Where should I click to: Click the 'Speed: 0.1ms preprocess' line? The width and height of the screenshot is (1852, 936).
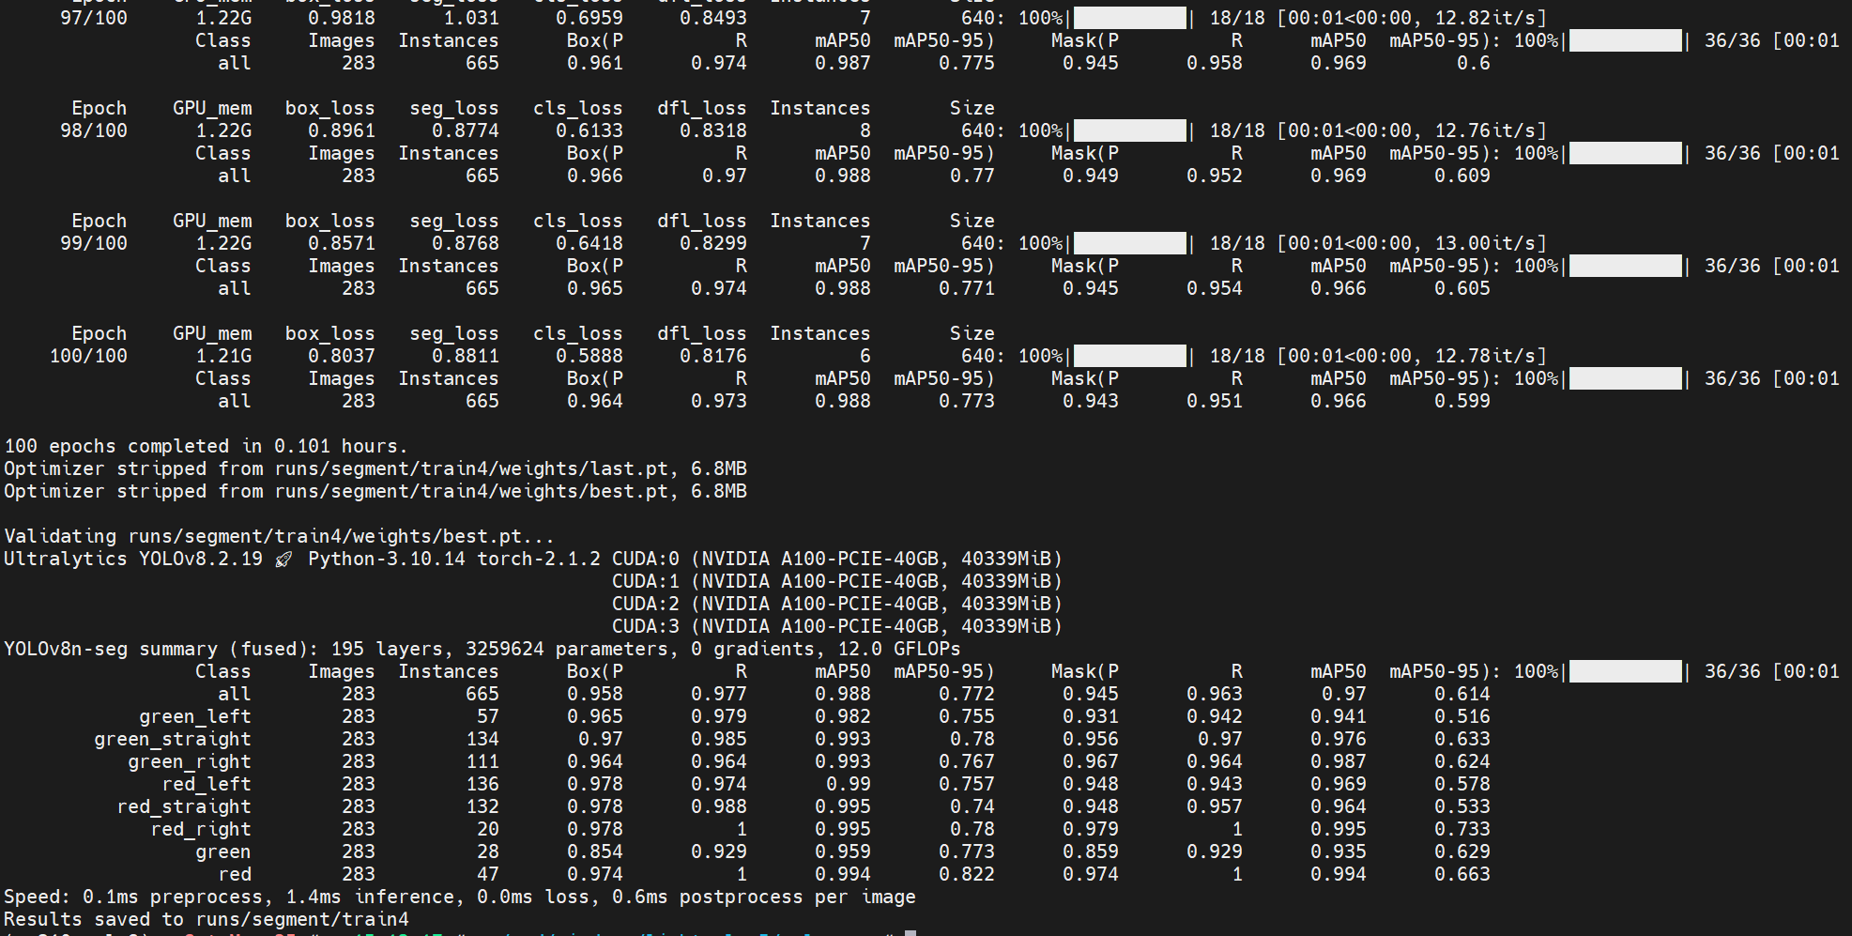pyautogui.click(x=460, y=897)
